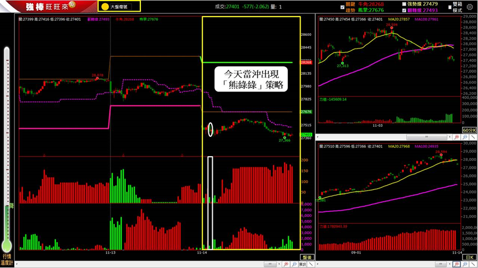478x268 pixels.
Task: Toggle the 關鍵趨勢 checkbox
Action: 343,7
